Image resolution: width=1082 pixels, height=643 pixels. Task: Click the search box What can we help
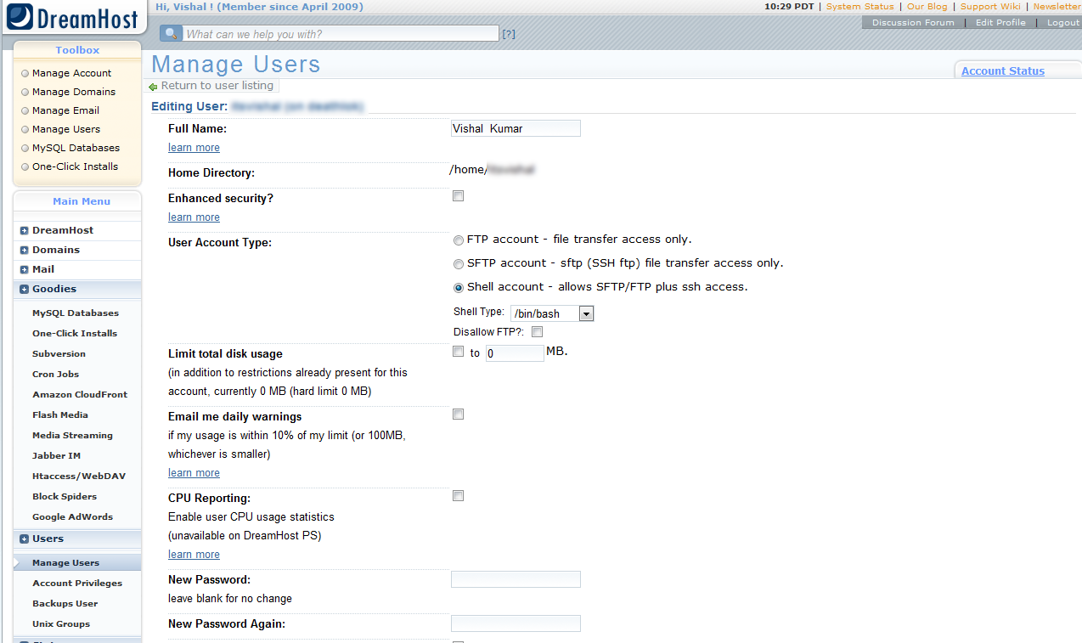pyautogui.click(x=341, y=34)
